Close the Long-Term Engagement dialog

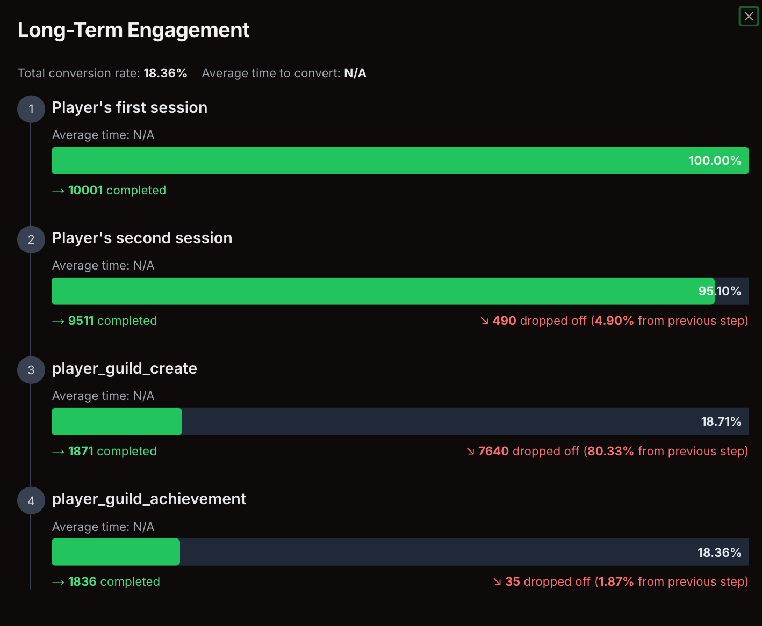pos(749,17)
